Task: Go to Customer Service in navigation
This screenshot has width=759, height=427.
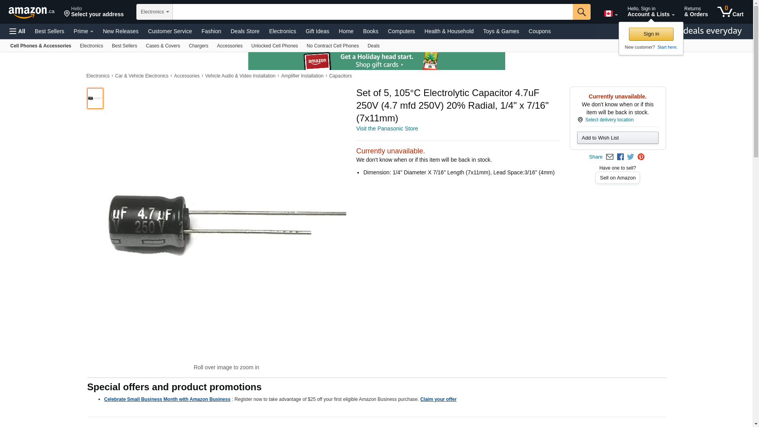Action: 170,31
